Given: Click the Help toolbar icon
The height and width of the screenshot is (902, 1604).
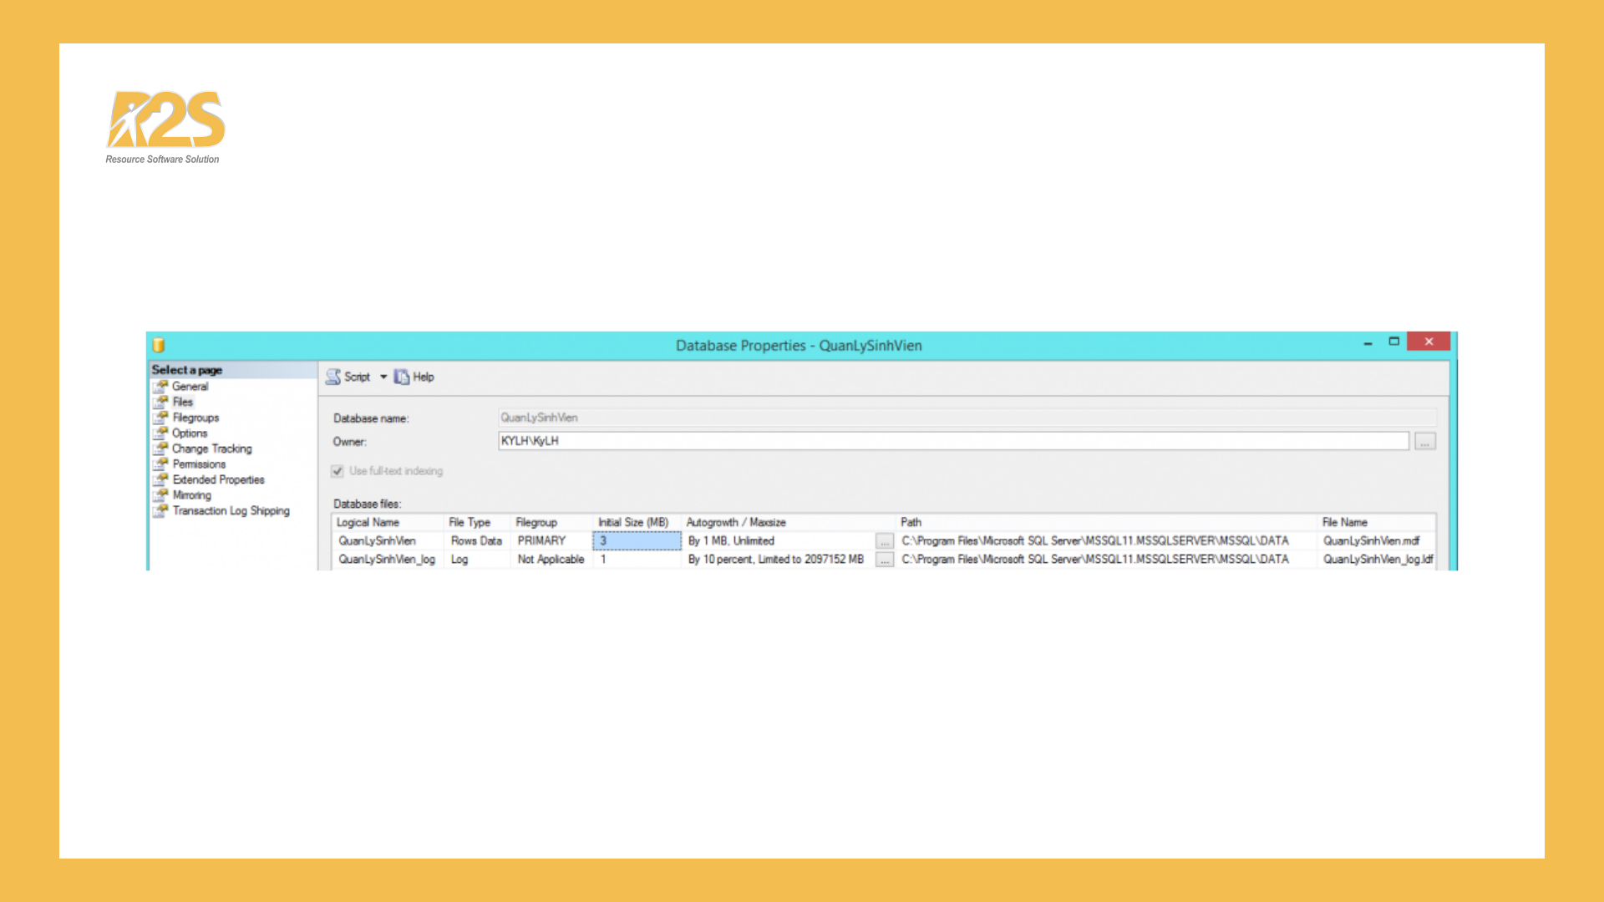Looking at the screenshot, I should 402,377.
